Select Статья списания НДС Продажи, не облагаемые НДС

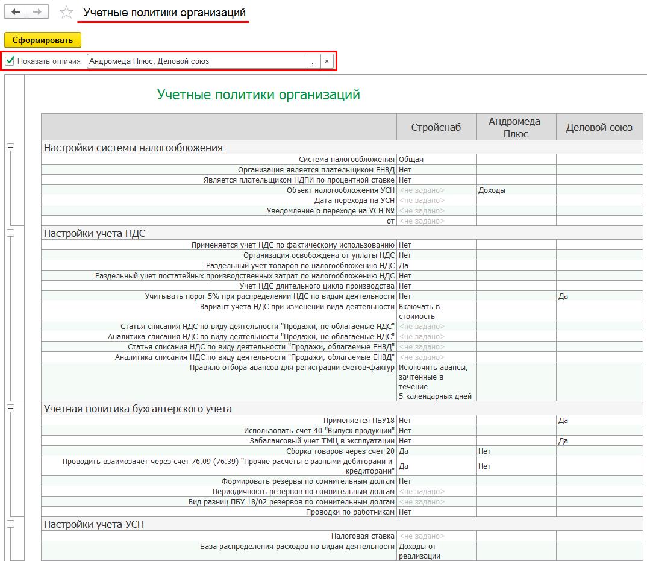click(x=257, y=327)
